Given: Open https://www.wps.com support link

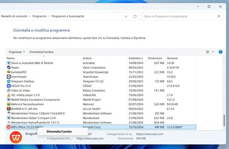Looking at the screenshot, I should coord(150,134).
